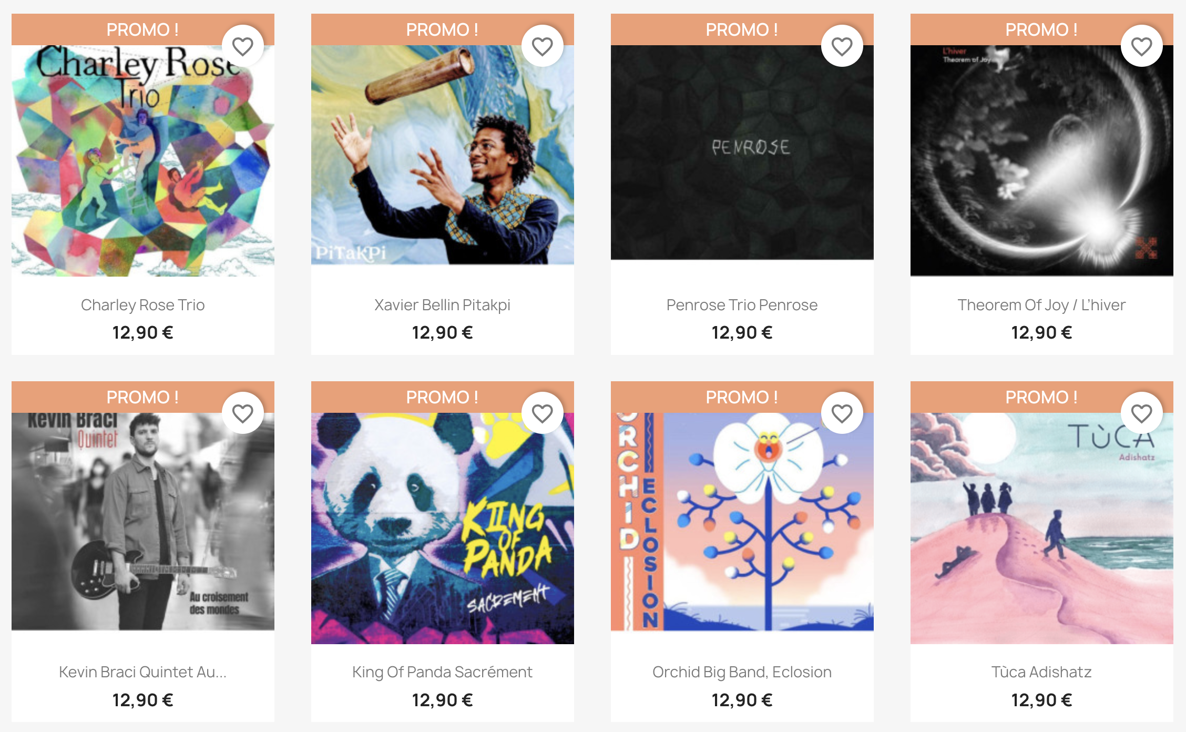The height and width of the screenshot is (732, 1186).
Task: Open King Of Panda cover image
Action: (443, 528)
